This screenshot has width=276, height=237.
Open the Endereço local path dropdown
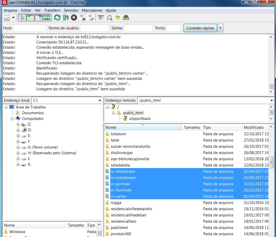pos(100,100)
